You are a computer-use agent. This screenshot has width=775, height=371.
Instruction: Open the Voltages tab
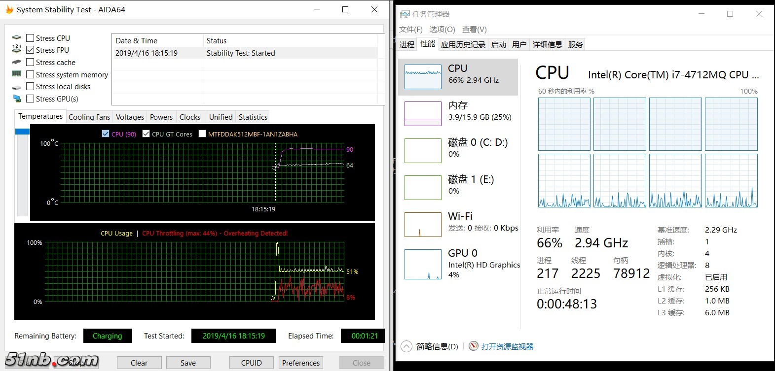130,117
